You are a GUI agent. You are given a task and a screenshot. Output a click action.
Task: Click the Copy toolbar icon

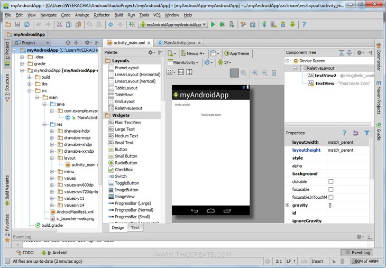69,24
